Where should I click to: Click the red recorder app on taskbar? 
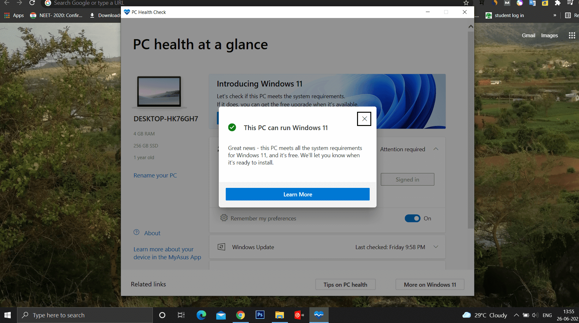299,315
